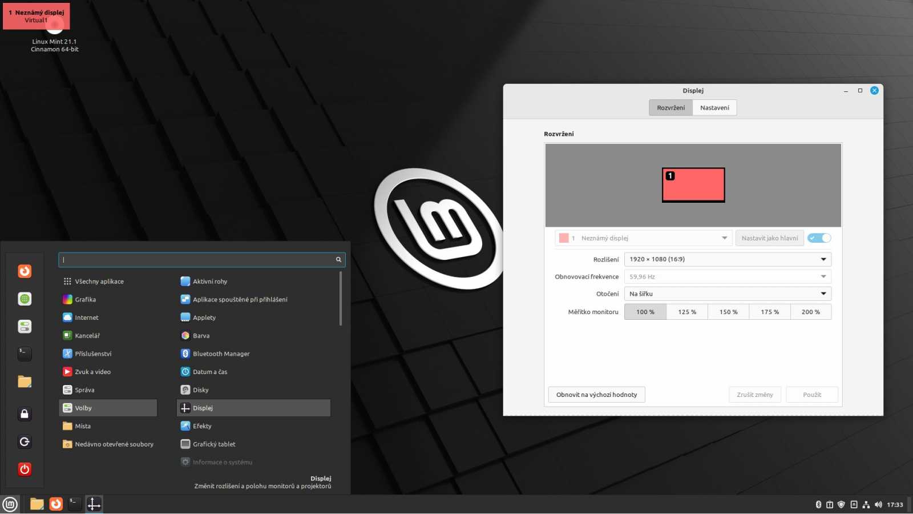
Task: Select the Příslušenství category
Action: pos(108,354)
